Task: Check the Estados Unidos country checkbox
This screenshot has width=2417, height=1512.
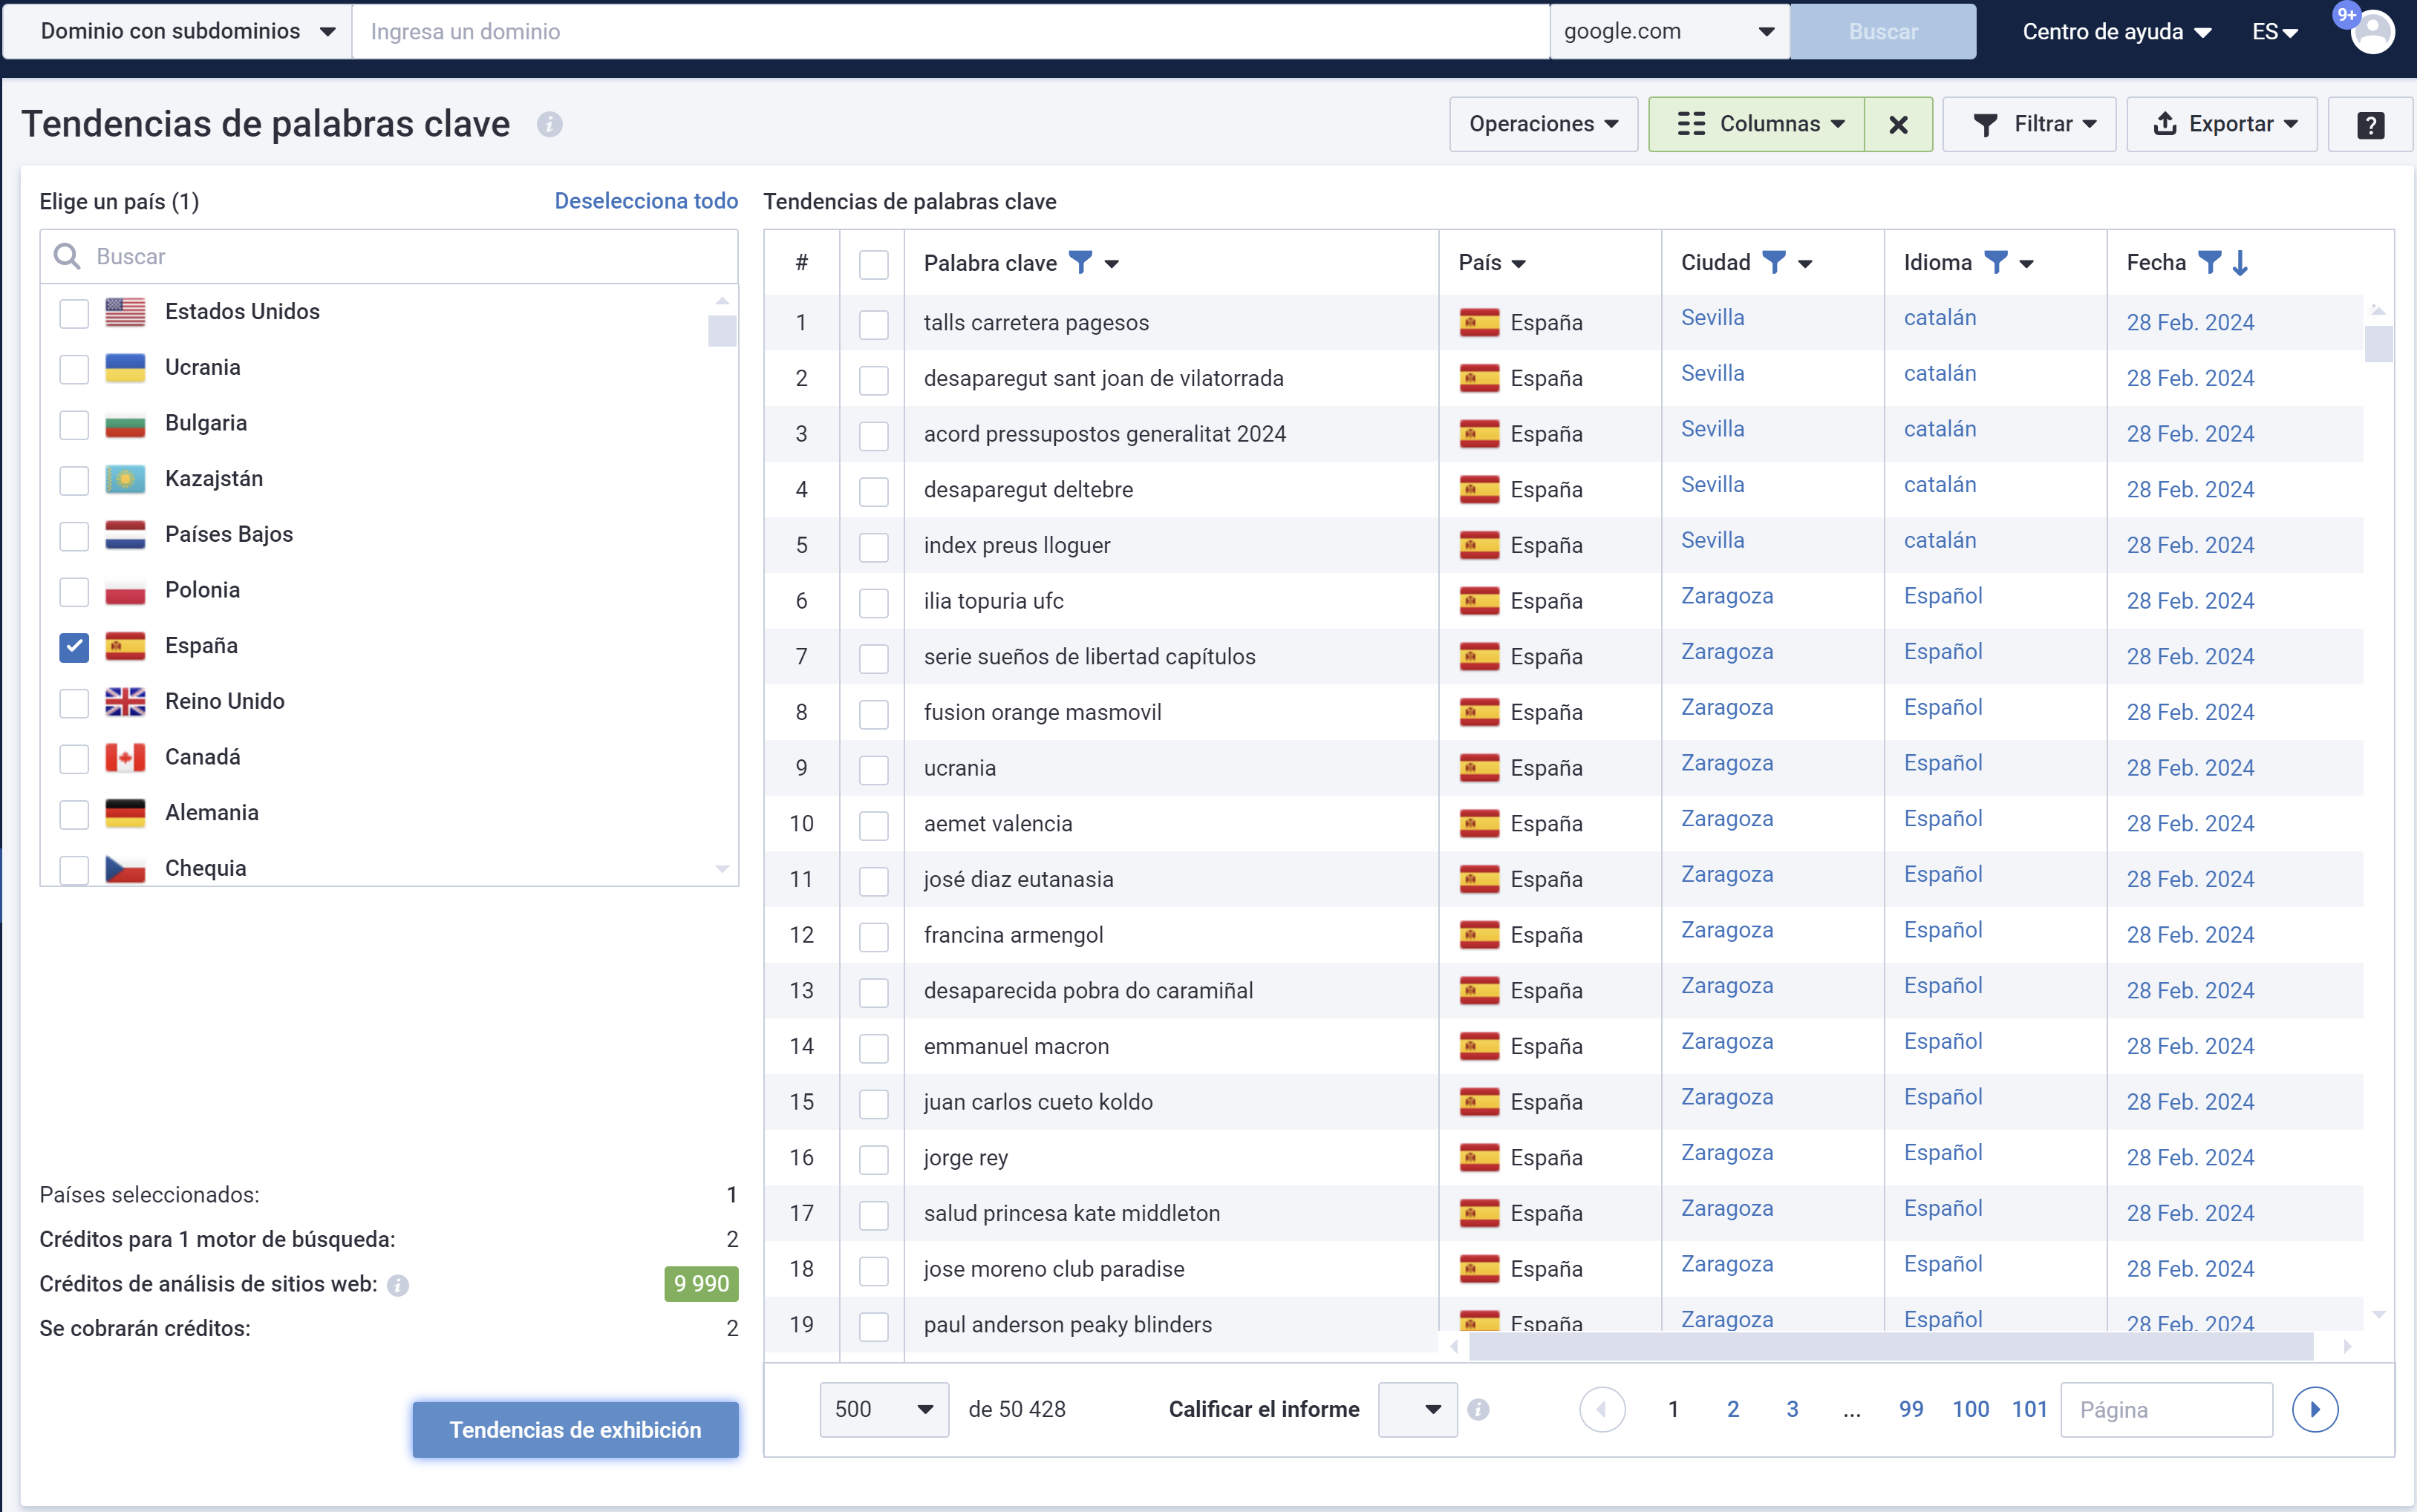Action: pos(73,313)
